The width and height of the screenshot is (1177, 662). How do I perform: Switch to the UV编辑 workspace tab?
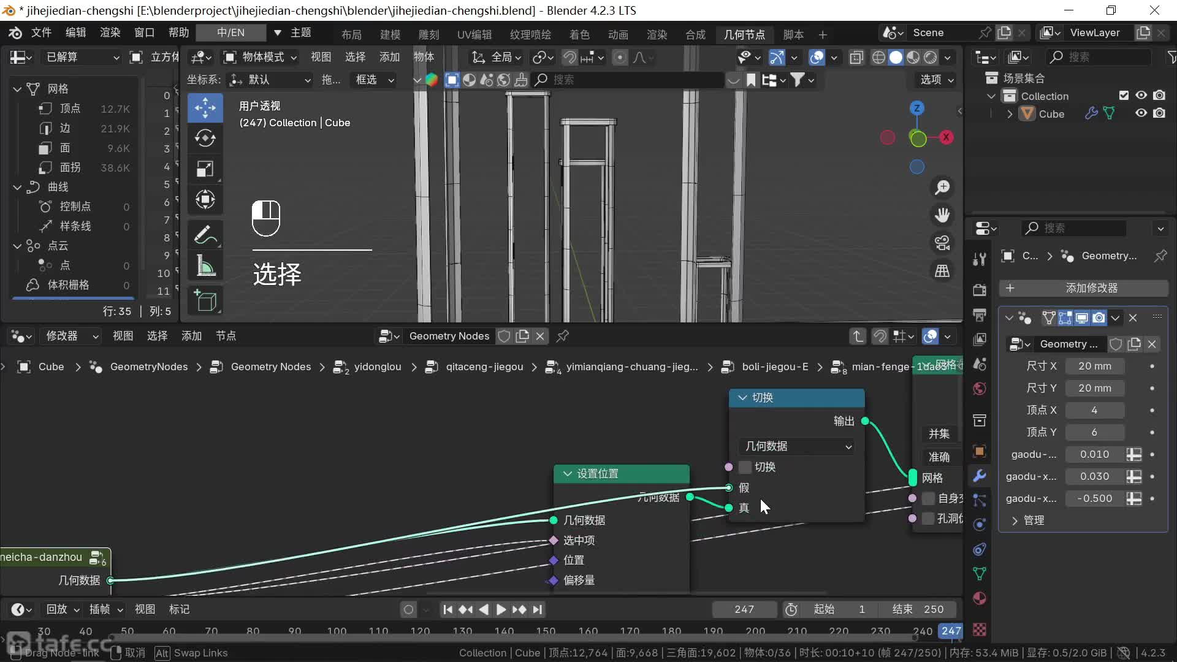coord(474,34)
